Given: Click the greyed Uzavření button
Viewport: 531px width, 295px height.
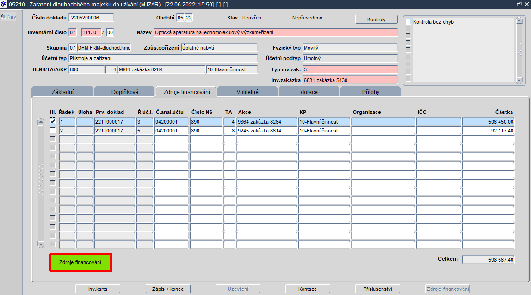Looking at the screenshot, I should [238, 289].
